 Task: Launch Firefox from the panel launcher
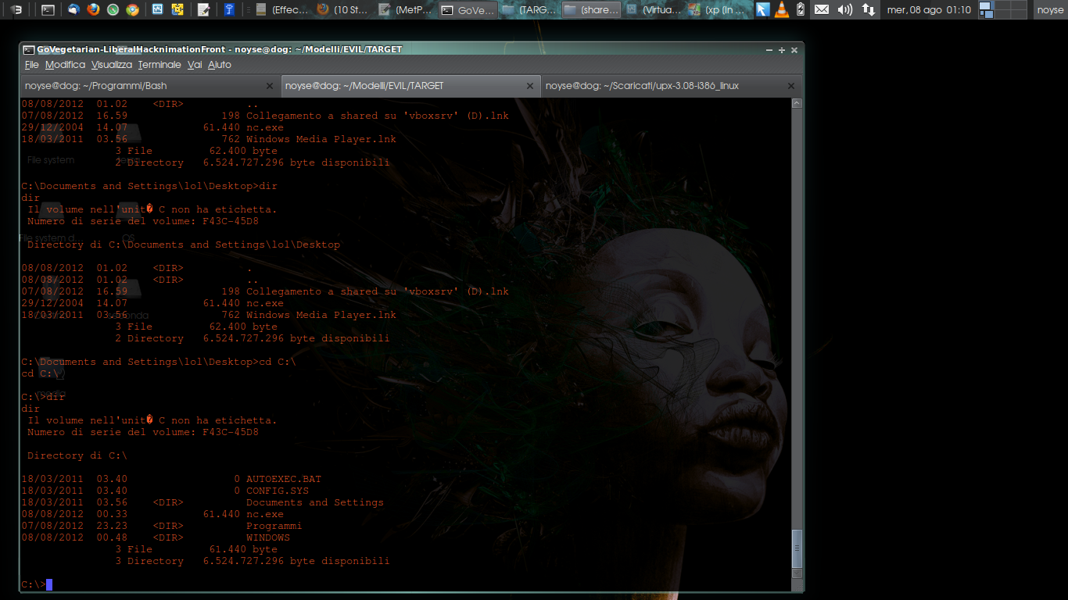click(93, 10)
